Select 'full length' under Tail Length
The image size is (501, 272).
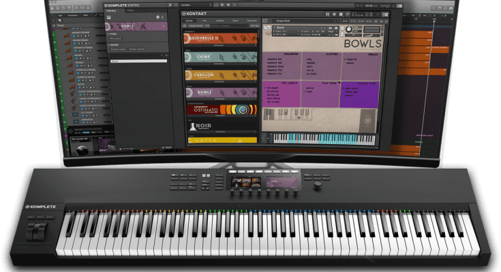(275, 88)
